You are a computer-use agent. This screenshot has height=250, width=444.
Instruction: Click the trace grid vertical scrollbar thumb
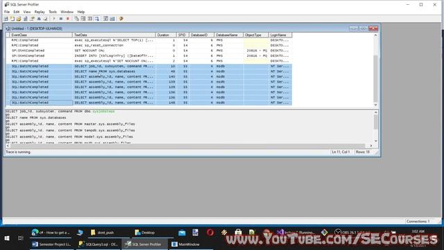pos(376,79)
